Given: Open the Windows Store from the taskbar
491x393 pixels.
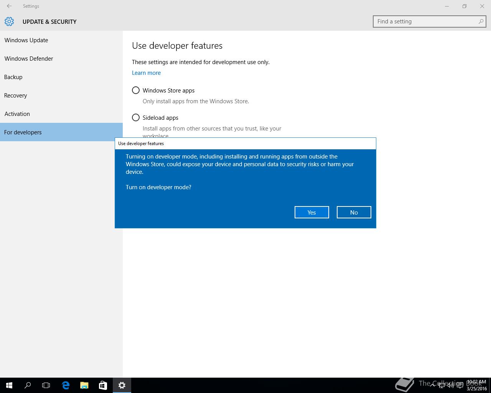Looking at the screenshot, I should click(102, 385).
